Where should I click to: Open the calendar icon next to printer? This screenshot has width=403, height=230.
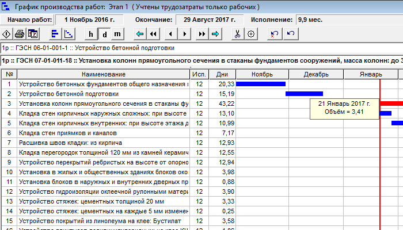pos(33,34)
